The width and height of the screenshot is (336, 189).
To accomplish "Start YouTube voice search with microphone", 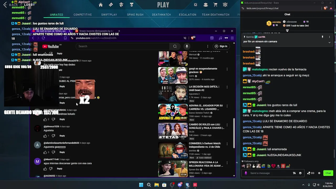I will point(187,46).
